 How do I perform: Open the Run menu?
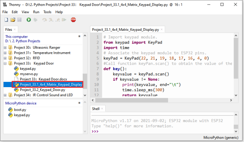click(x=36, y=12)
